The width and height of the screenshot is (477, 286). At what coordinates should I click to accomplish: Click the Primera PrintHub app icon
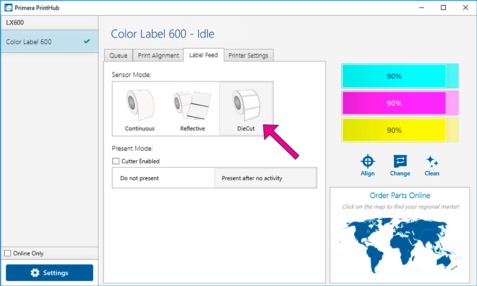tap(8, 7)
